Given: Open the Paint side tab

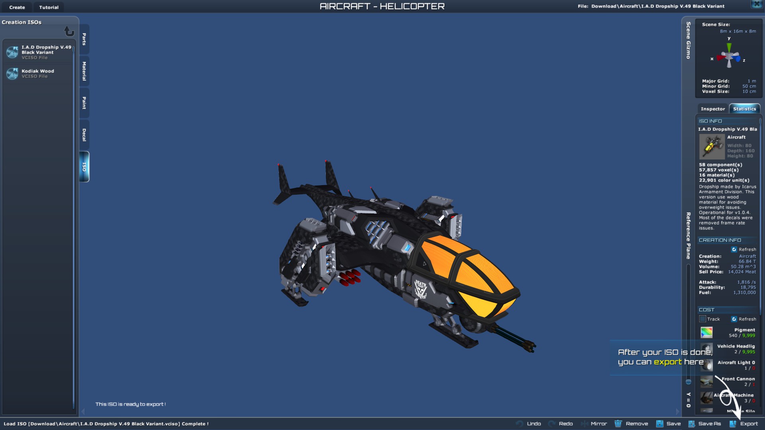Looking at the screenshot, I should [x=84, y=103].
